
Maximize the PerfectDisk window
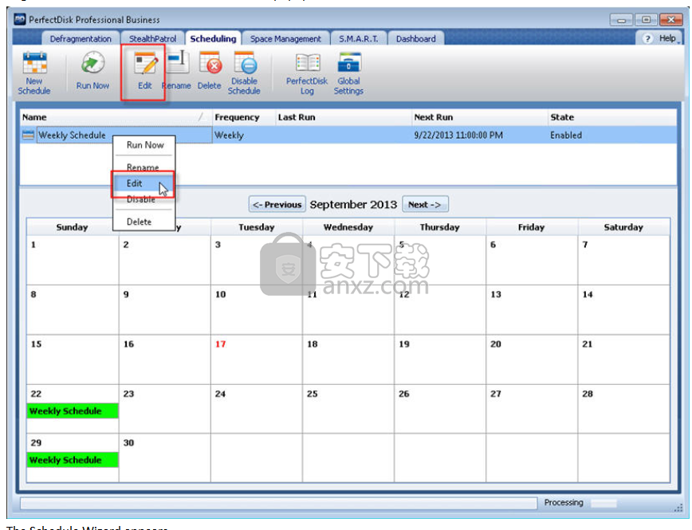tap(646, 20)
